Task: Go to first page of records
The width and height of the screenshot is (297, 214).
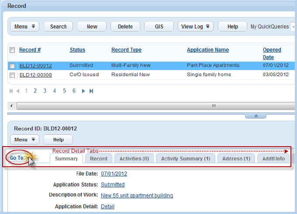Action: [x=11, y=91]
